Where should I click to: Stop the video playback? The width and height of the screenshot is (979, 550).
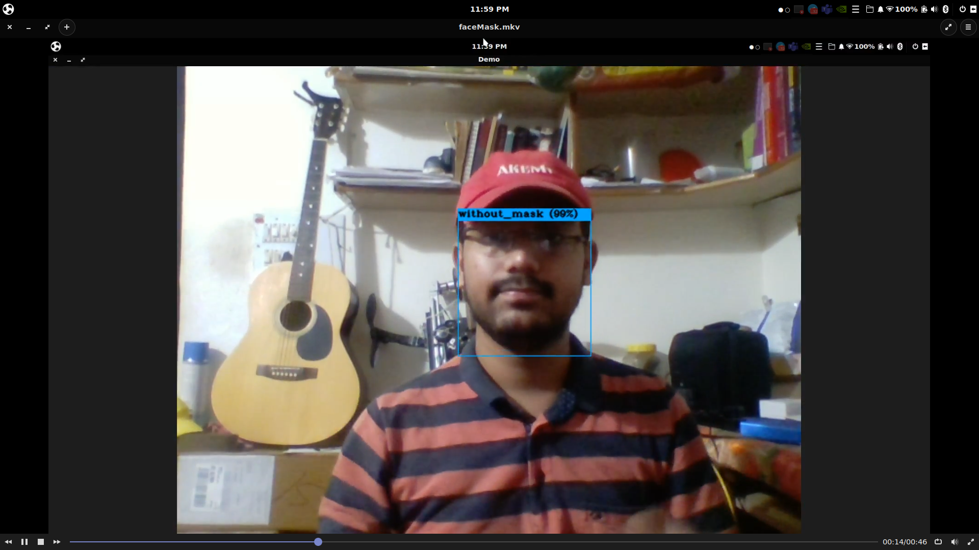(41, 542)
